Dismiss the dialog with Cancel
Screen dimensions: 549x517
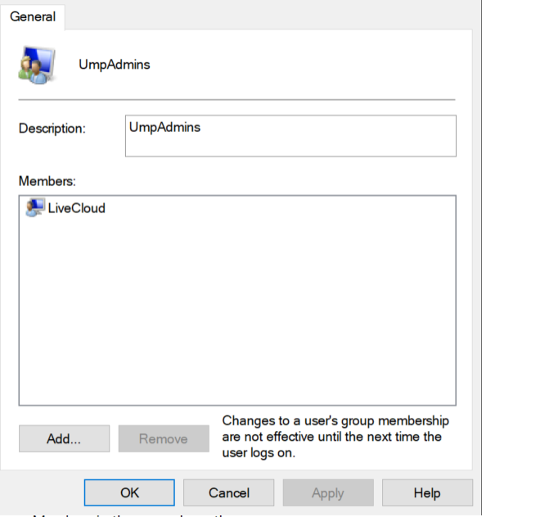point(228,492)
